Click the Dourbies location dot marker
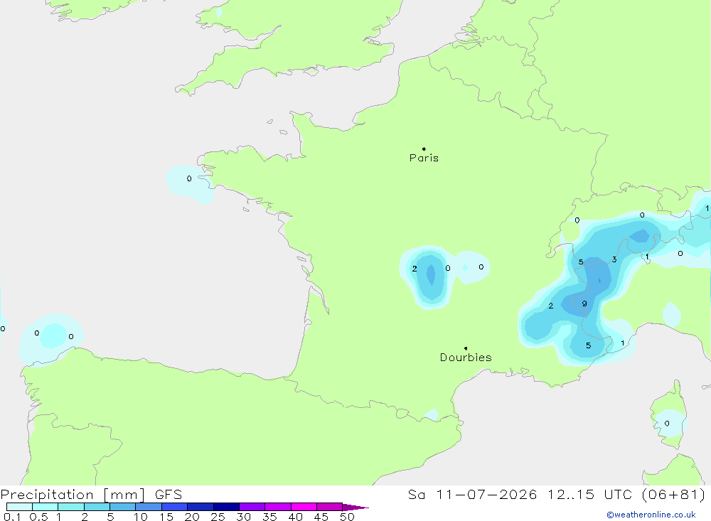 [x=466, y=348]
